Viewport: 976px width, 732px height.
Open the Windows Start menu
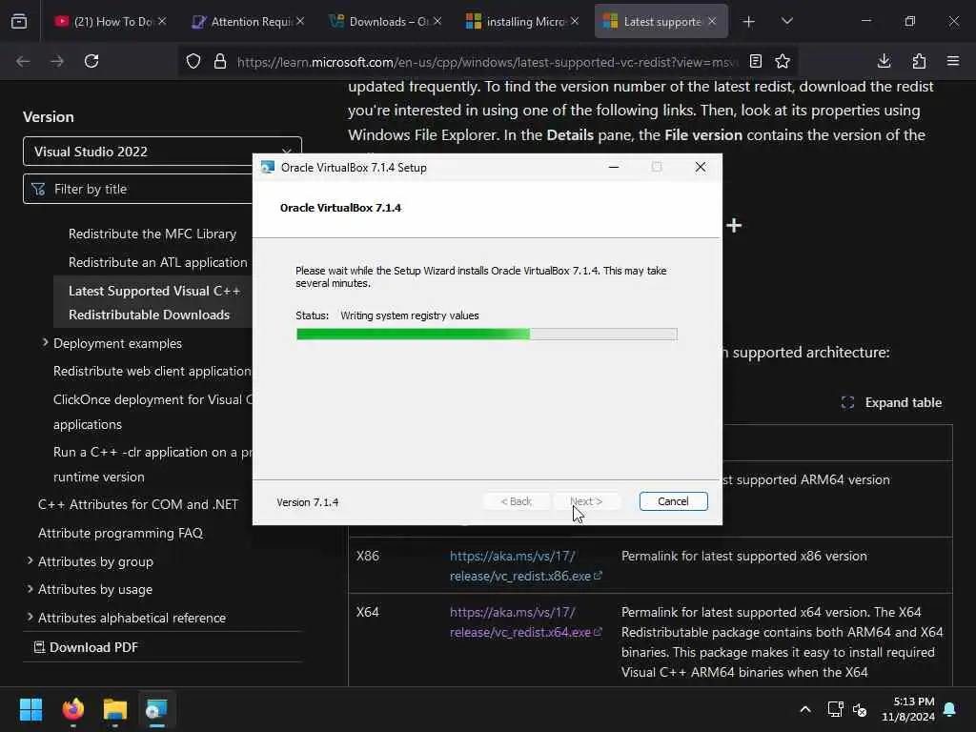31,709
